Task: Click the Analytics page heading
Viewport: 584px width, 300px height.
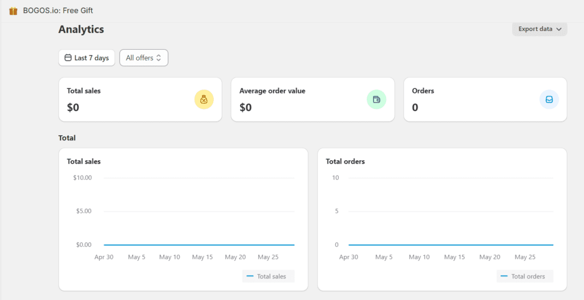Action: [81, 29]
